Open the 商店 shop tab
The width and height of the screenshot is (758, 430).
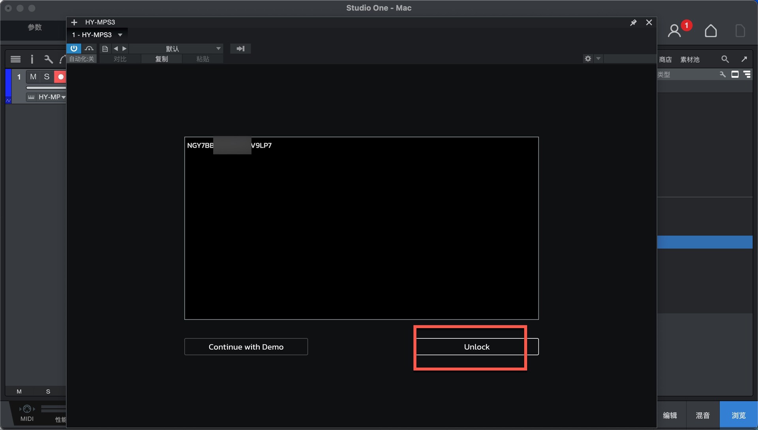coord(665,59)
